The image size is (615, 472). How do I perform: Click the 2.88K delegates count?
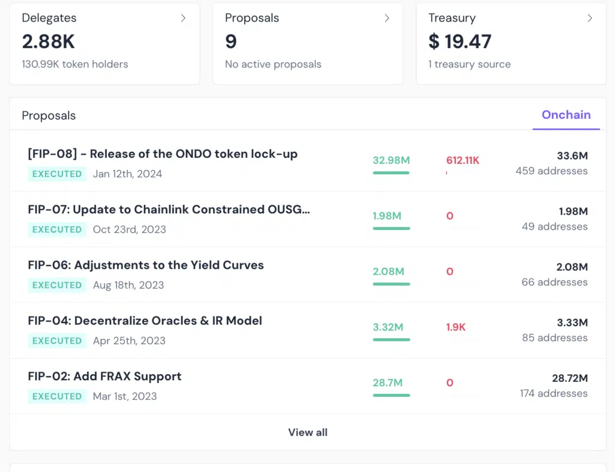tap(49, 41)
